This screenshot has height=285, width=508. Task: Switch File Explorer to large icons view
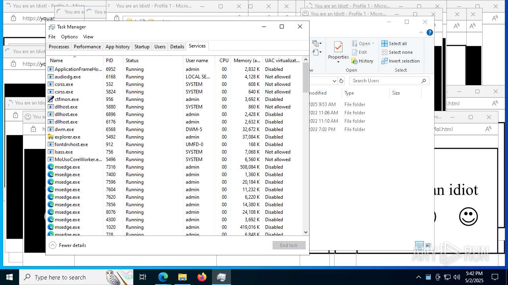tap(428, 245)
